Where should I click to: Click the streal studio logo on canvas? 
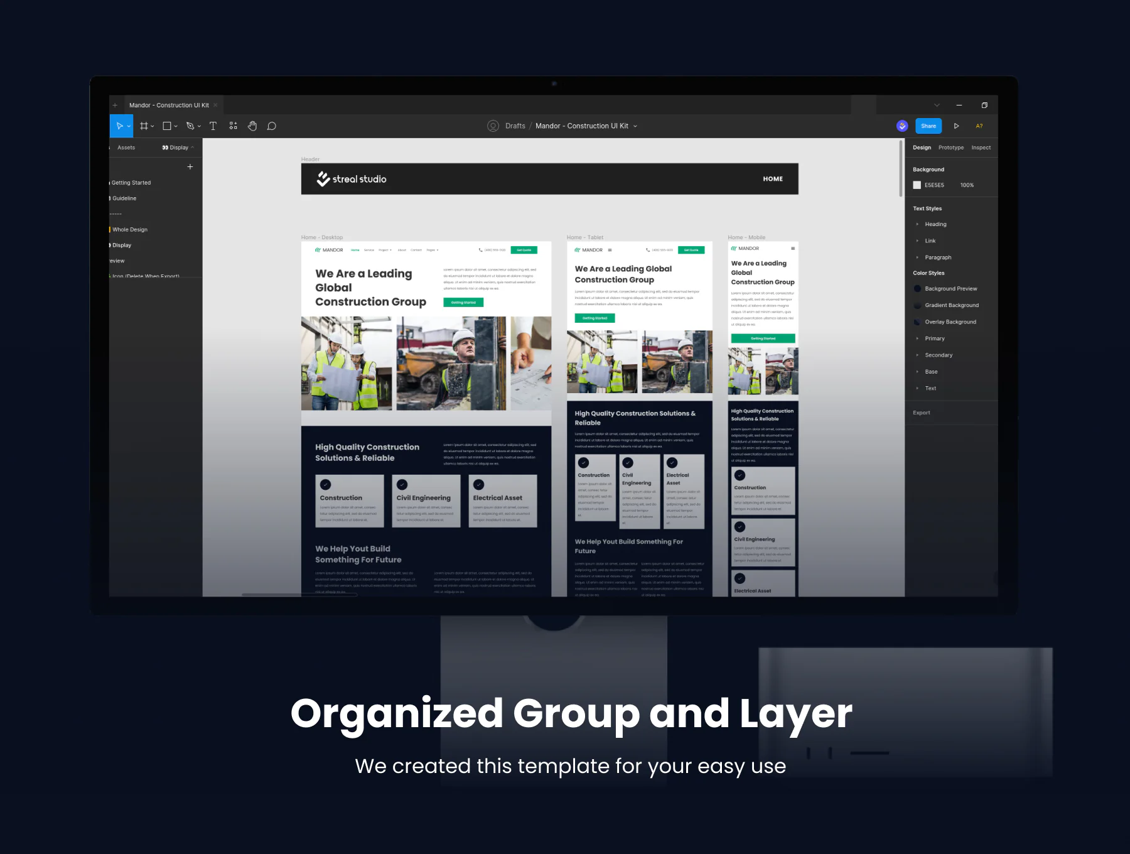click(x=352, y=179)
